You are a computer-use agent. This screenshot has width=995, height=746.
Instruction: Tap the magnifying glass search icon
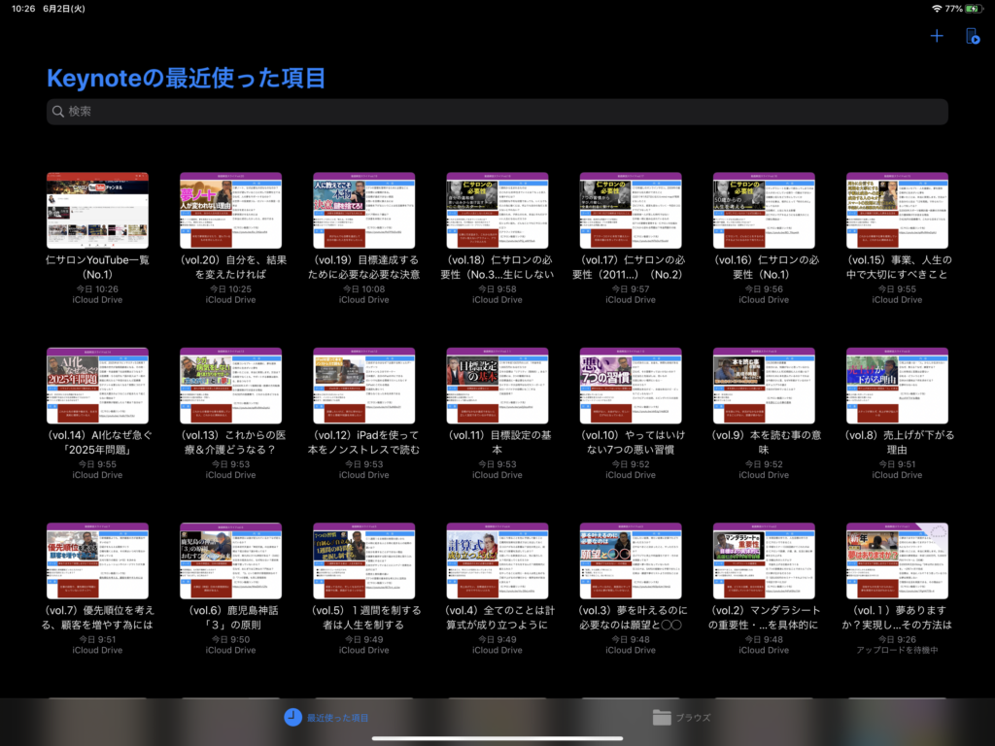pos(58,112)
